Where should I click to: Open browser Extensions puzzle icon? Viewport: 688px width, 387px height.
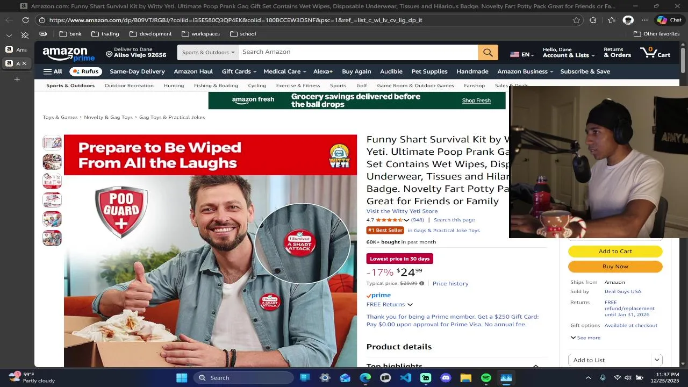[593, 20]
